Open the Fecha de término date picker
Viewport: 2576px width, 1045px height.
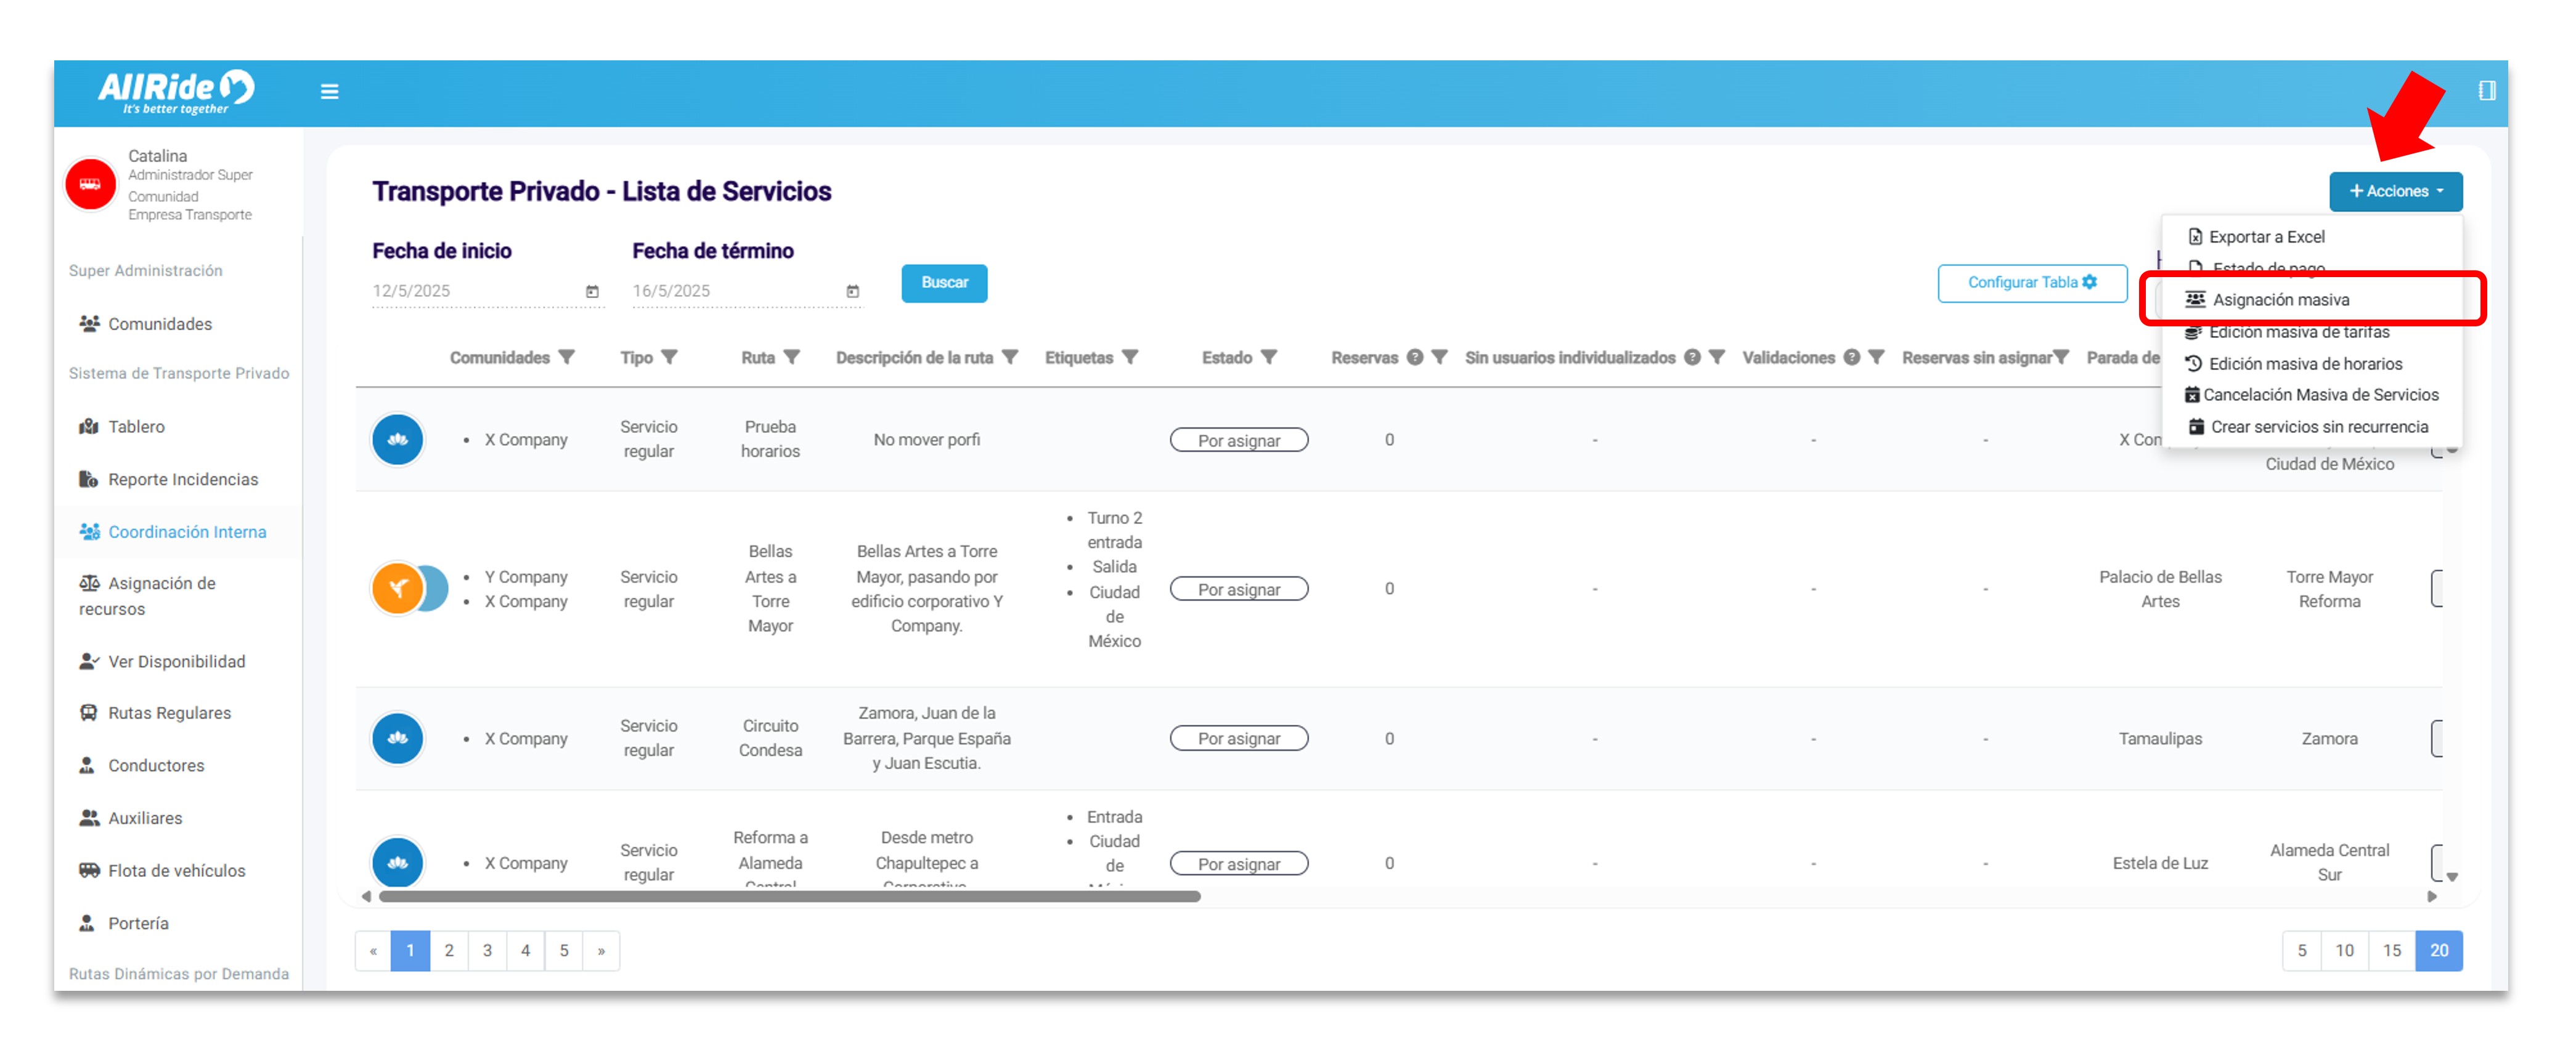[x=852, y=292]
